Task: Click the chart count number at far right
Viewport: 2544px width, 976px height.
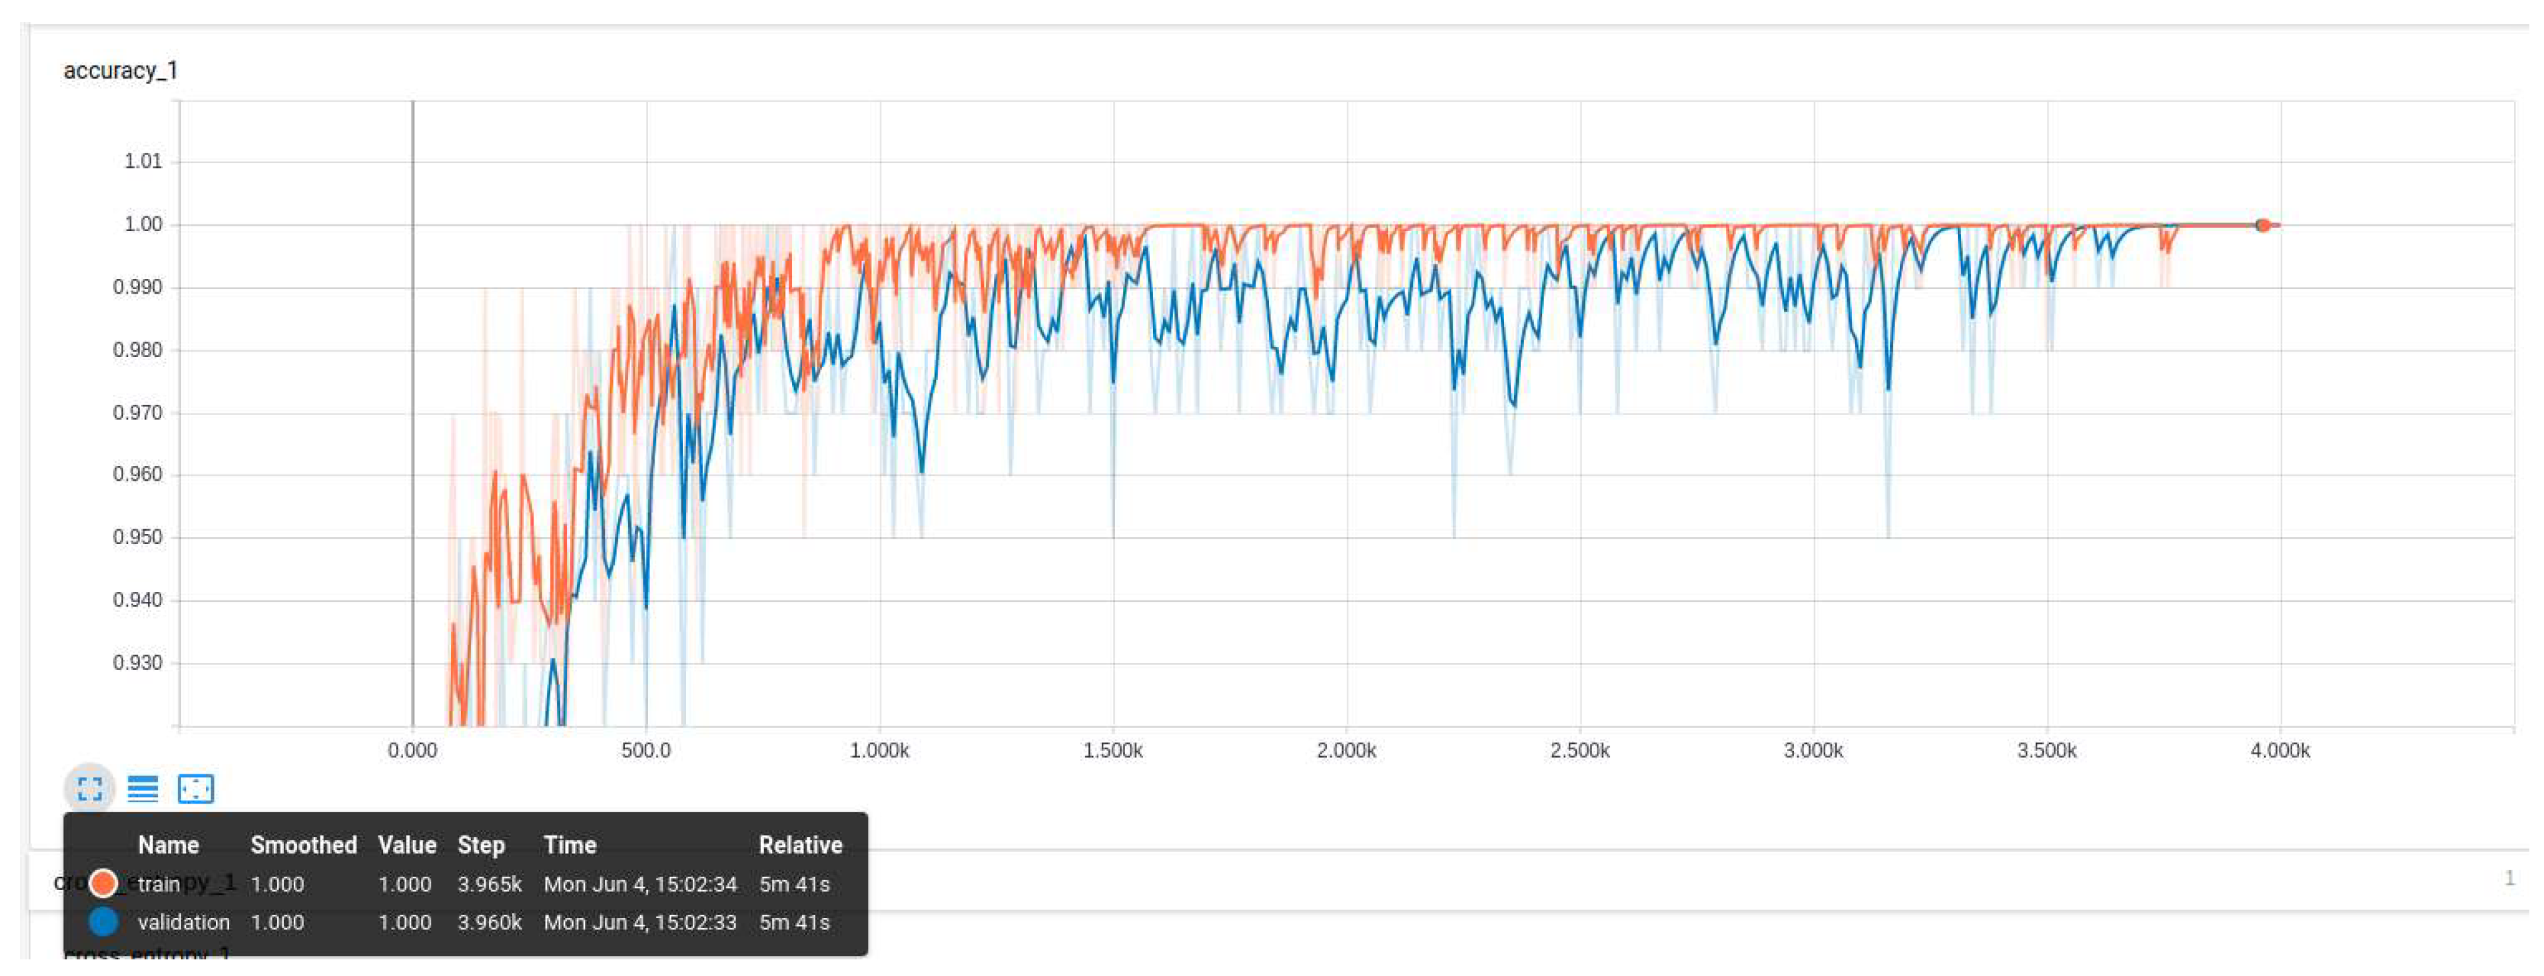Action: (2509, 878)
